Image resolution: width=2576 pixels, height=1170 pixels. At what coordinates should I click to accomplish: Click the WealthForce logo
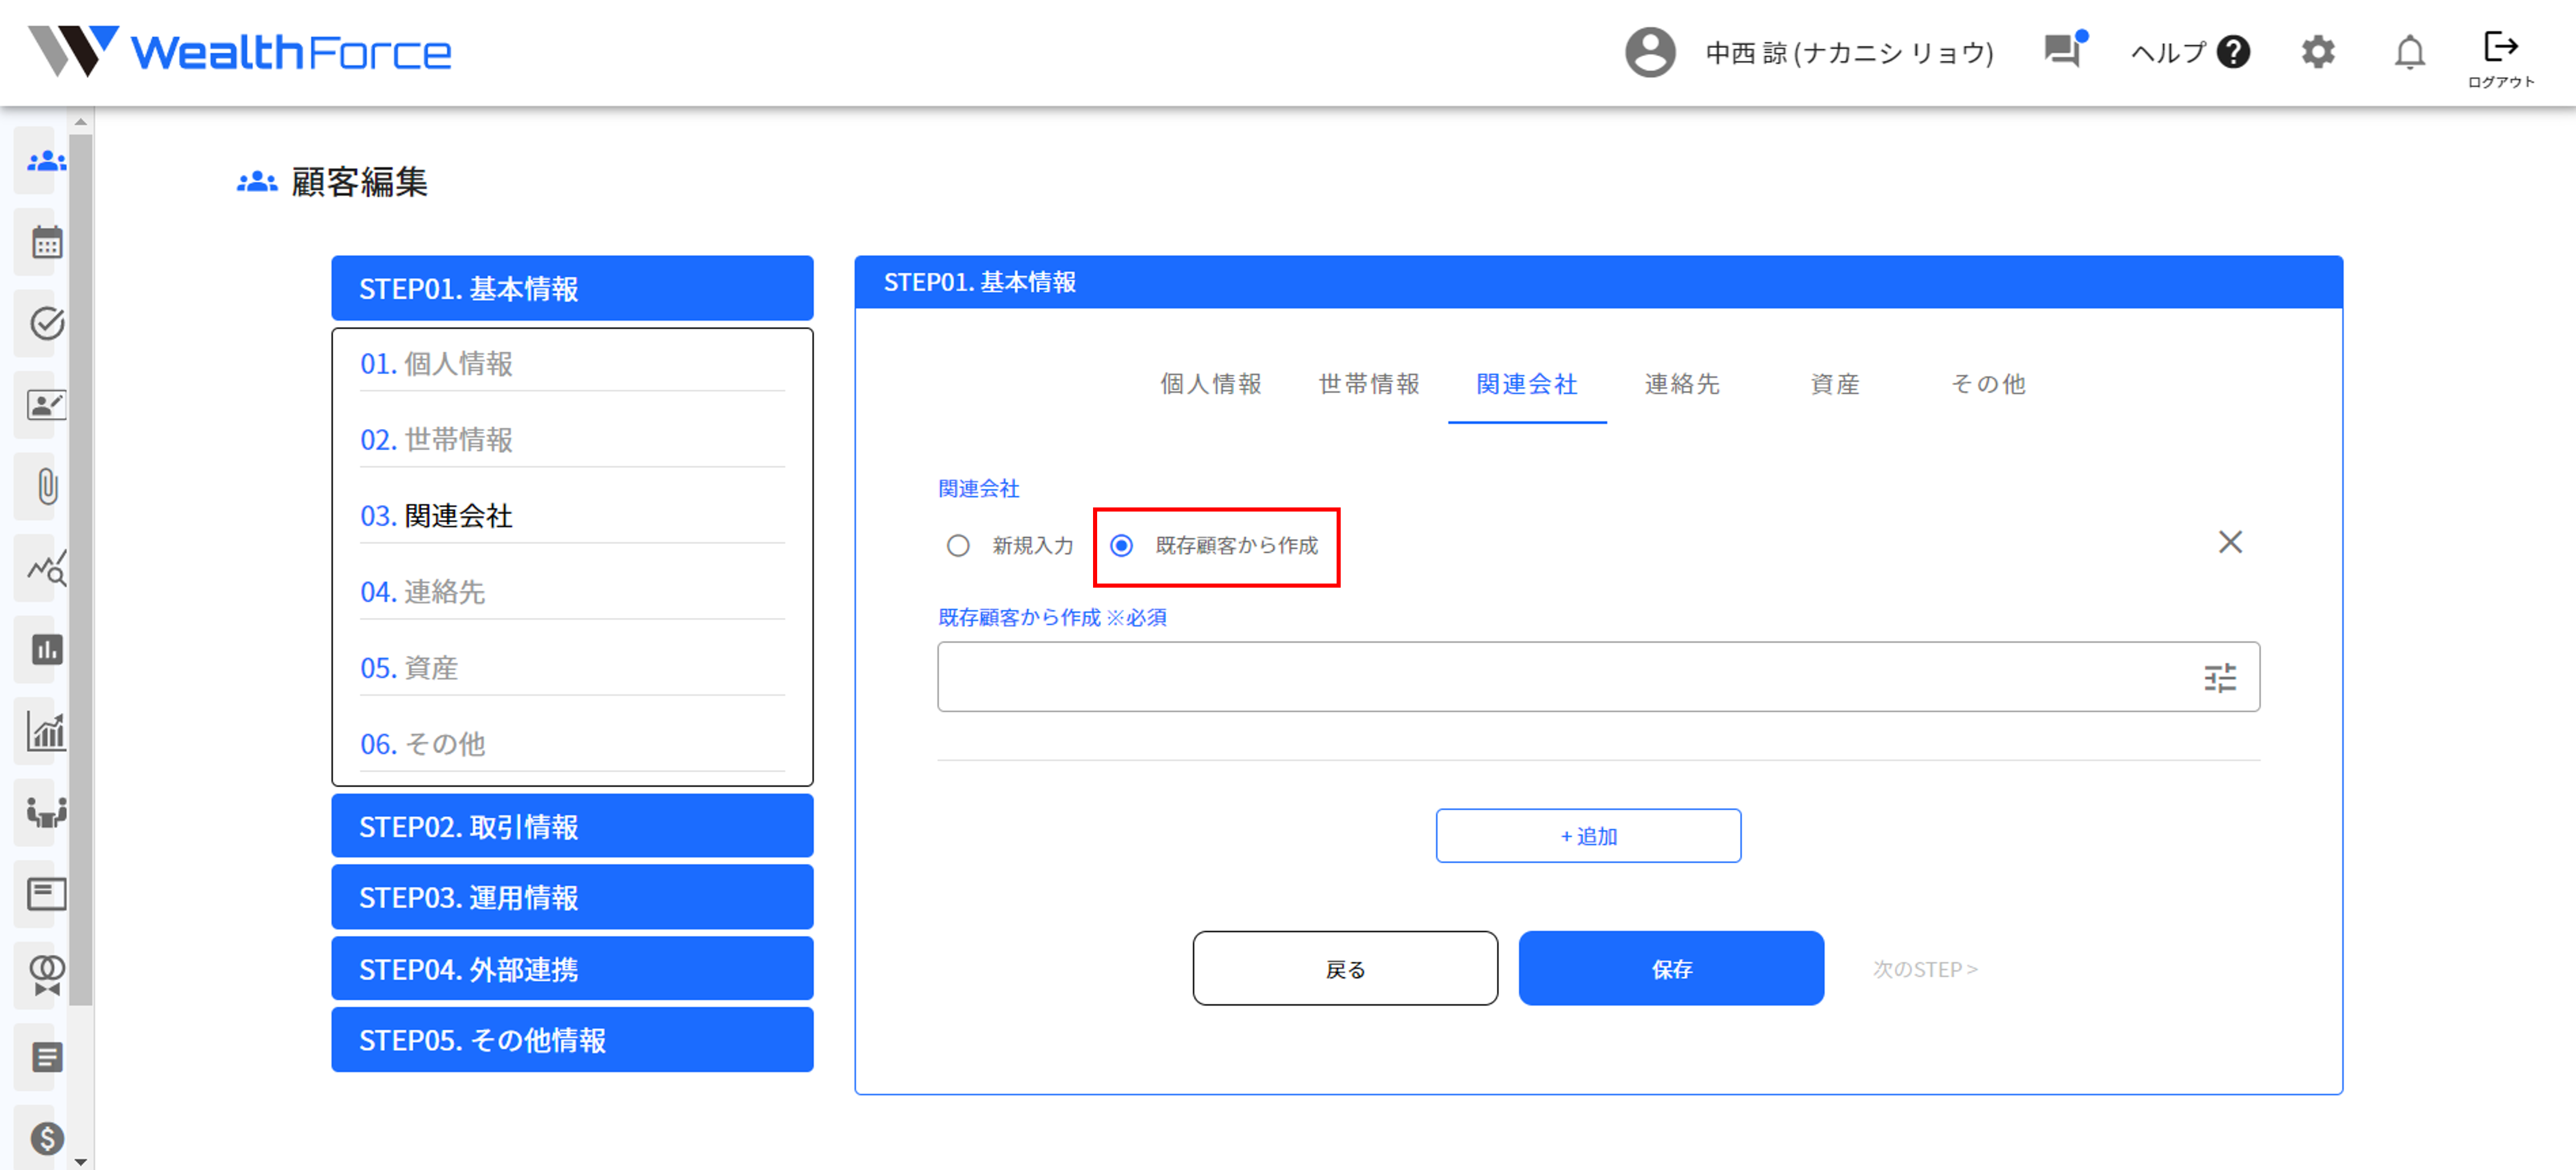pos(240,51)
